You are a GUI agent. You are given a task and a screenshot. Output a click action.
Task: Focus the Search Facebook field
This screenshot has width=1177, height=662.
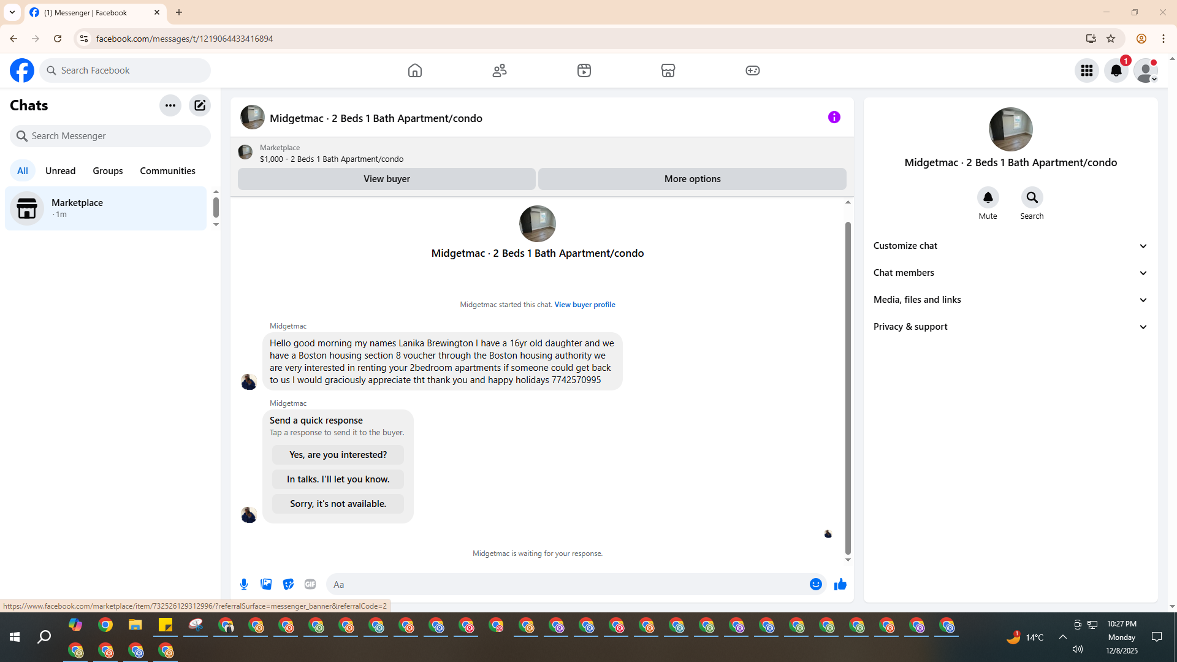coord(126,70)
